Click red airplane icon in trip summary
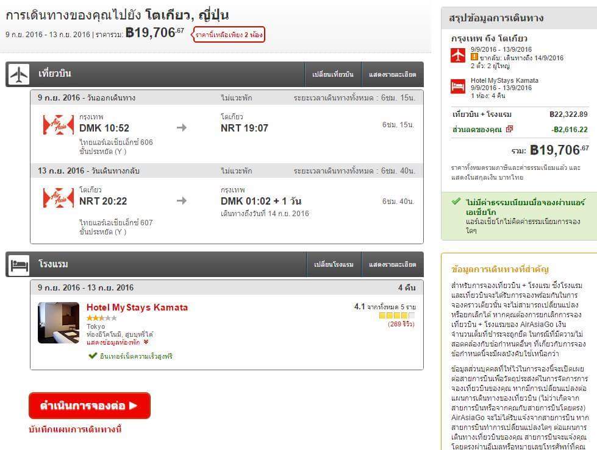The height and width of the screenshot is (450, 597). pos(457,55)
